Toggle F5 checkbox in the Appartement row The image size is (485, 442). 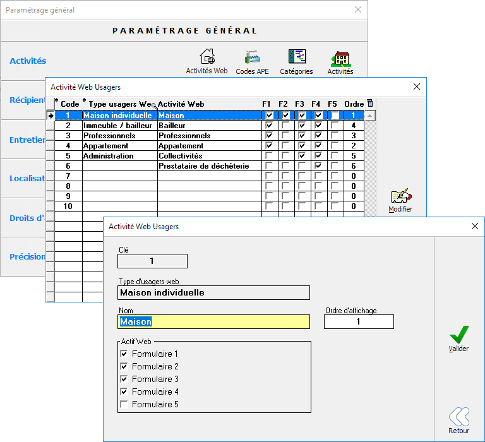click(x=335, y=145)
